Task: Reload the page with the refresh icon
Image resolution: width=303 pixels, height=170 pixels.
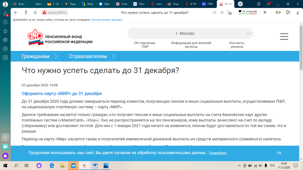Action: (35, 12)
